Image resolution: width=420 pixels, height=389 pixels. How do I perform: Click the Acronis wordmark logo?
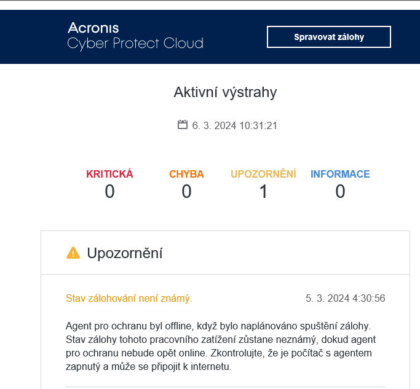[93, 28]
